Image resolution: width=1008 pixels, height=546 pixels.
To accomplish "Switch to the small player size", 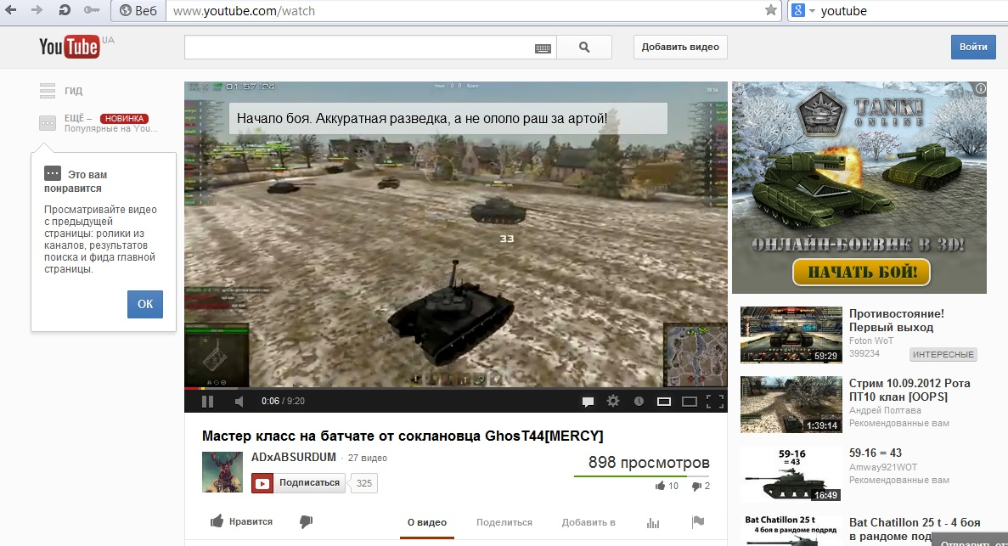I will point(664,402).
